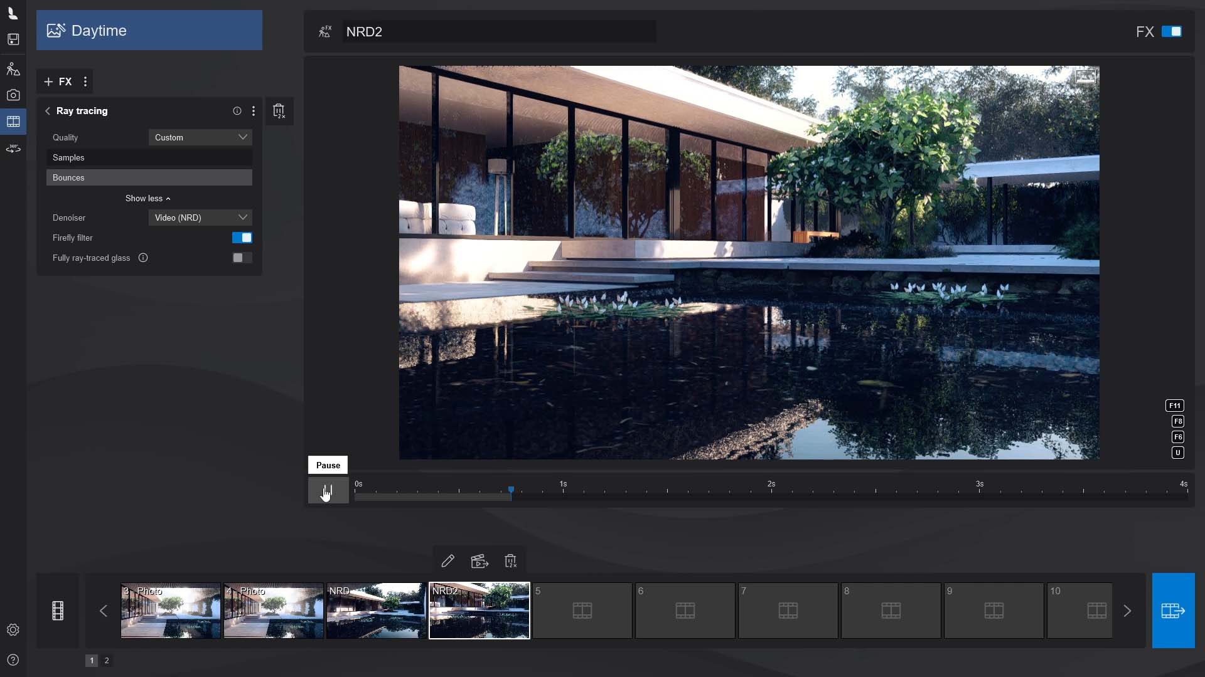Screen dimensions: 1205x677
Task: Open the Settings gear icon
Action: pos(13,630)
